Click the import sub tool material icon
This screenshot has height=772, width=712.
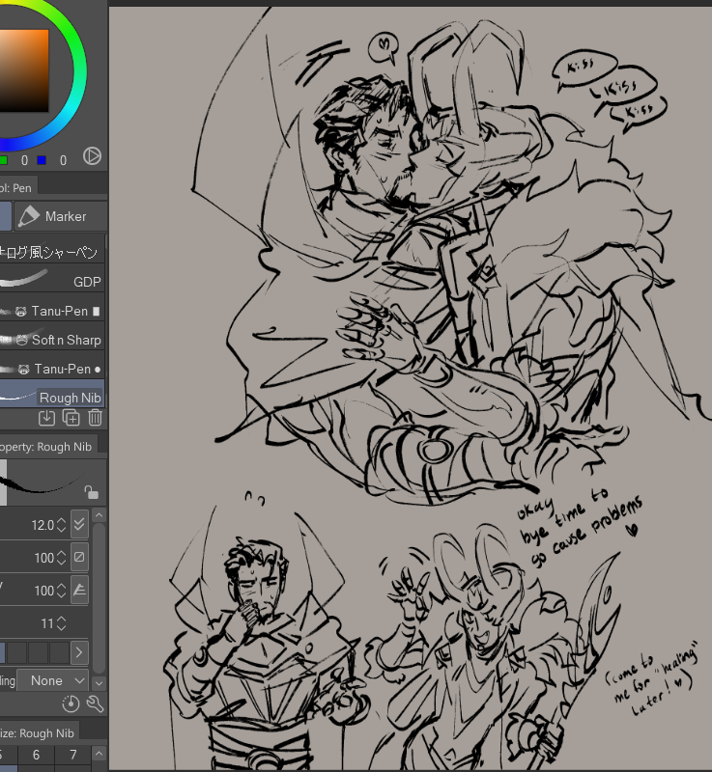(46, 418)
